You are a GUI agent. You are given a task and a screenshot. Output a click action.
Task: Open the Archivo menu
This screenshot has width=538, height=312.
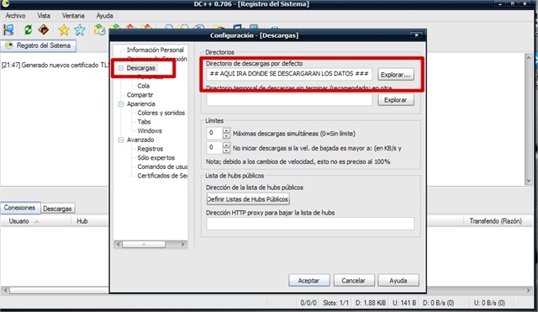pyautogui.click(x=15, y=16)
